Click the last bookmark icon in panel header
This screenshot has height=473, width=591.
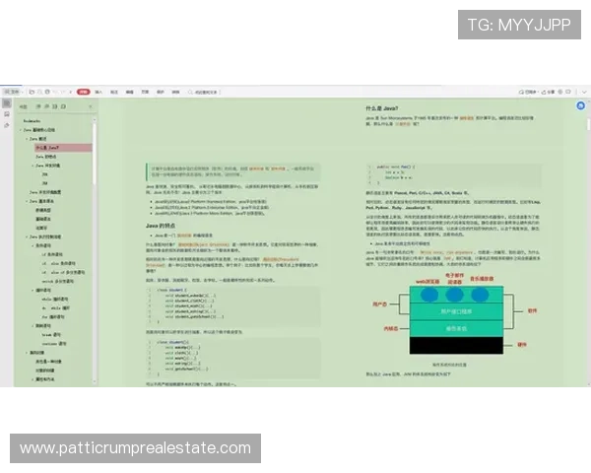63,106
